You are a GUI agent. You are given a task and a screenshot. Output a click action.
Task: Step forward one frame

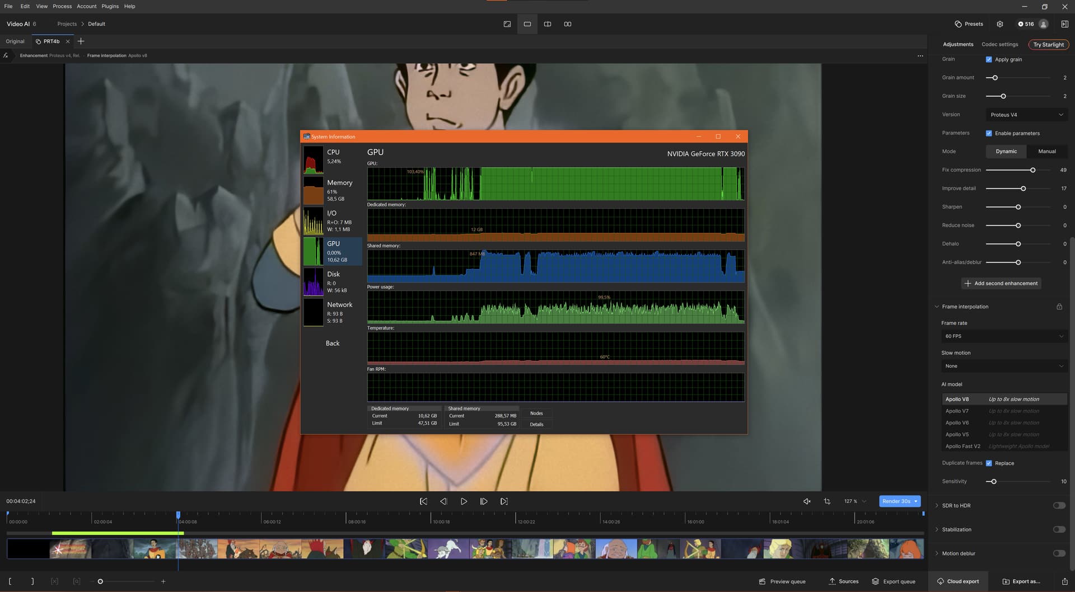(484, 501)
